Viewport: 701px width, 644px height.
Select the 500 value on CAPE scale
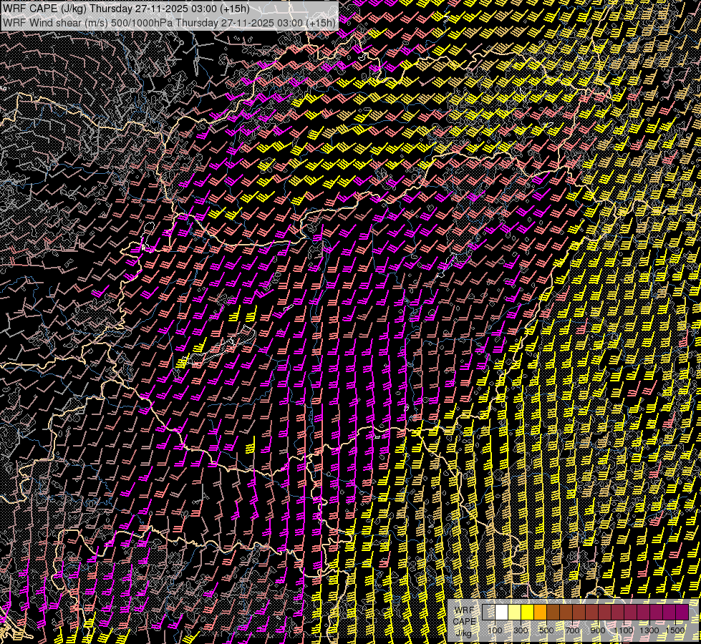tap(546, 630)
